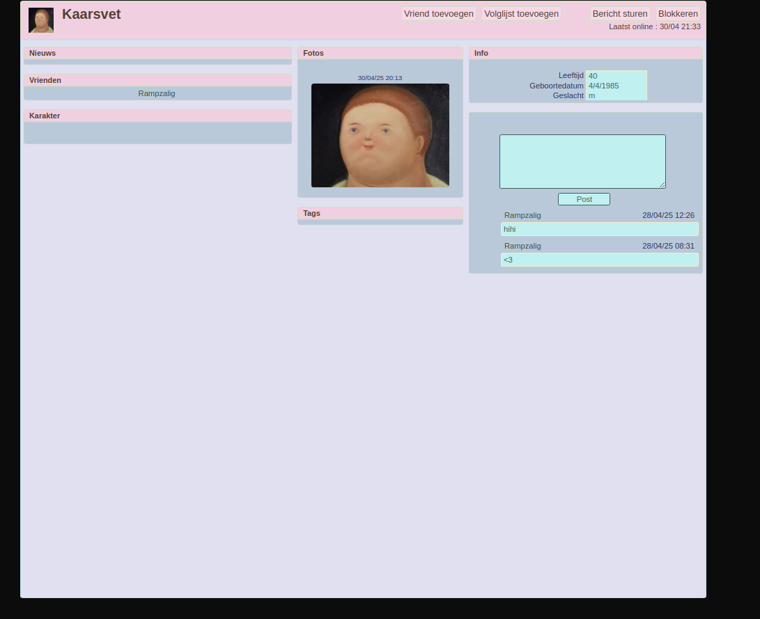The height and width of the screenshot is (619, 760).
Task: Submit the comment with Post button
Action: pos(584,199)
